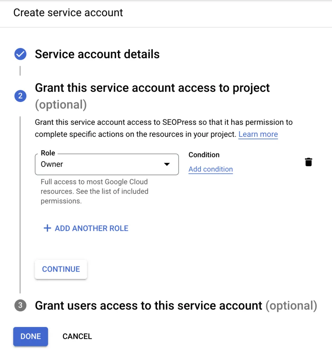Click the blue DONE button
The height and width of the screenshot is (354, 332).
click(x=30, y=336)
